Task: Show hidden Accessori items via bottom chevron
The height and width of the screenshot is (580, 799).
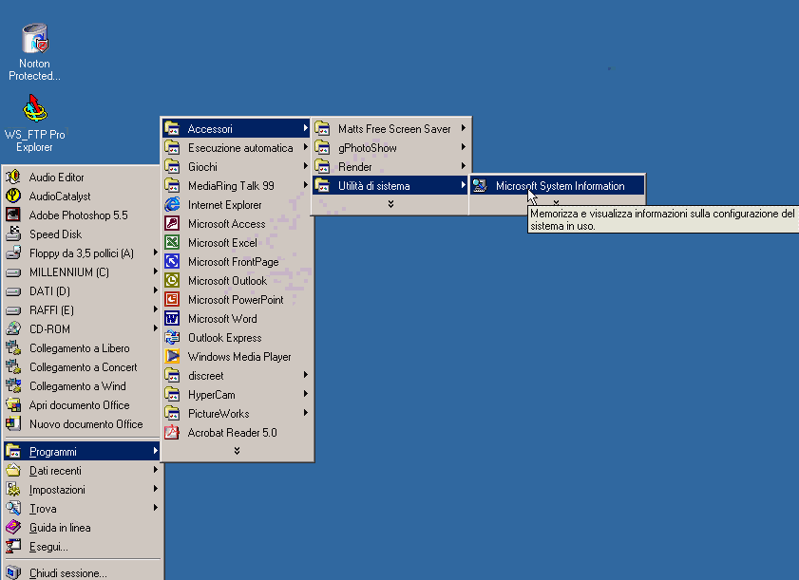Action: click(x=390, y=204)
